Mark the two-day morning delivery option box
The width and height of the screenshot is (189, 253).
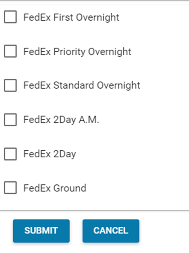(10, 120)
